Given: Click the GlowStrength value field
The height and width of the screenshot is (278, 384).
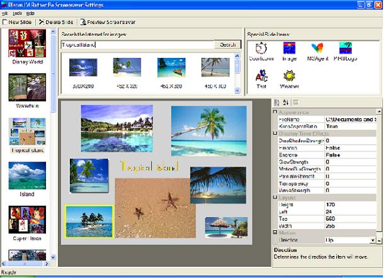Looking at the screenshot, I should 351,162.
